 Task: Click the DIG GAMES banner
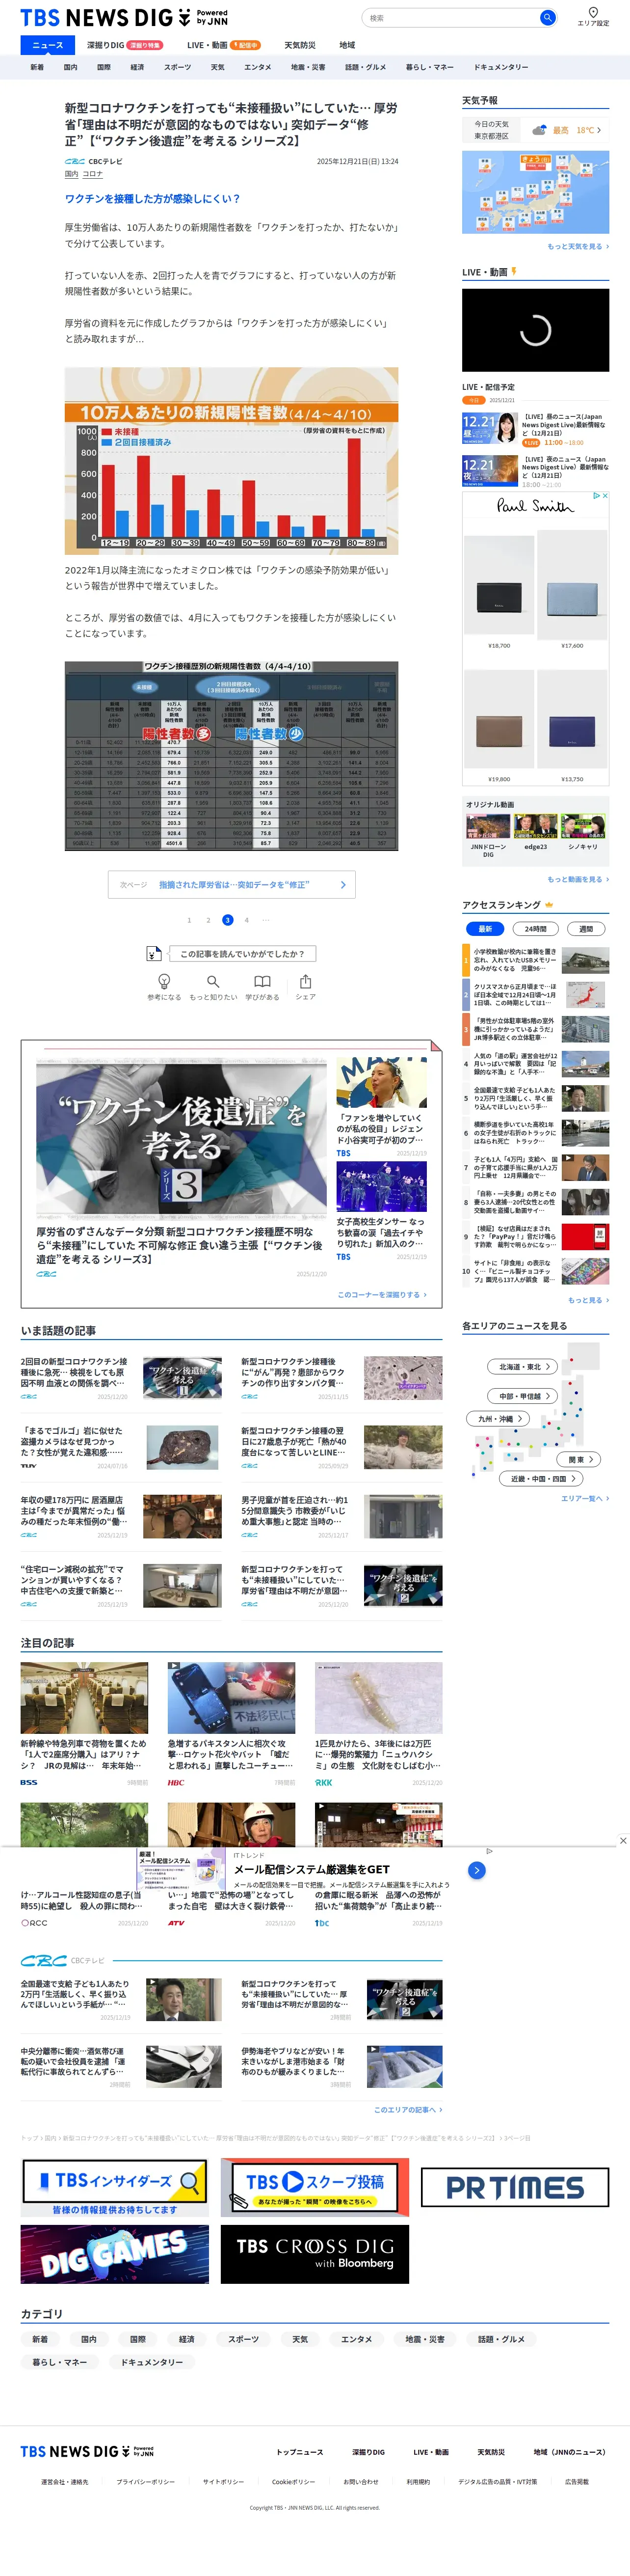click(x=115, y=2254)
